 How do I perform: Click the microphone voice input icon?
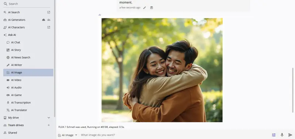point(282,135)
